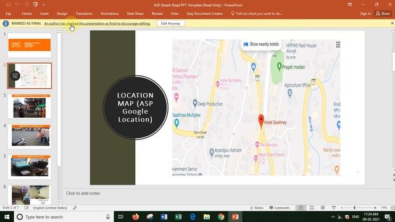The height and width of the screenshot is (222, 395).
Task: Select slide 5 thumbnail
Action: click(30, 167)
